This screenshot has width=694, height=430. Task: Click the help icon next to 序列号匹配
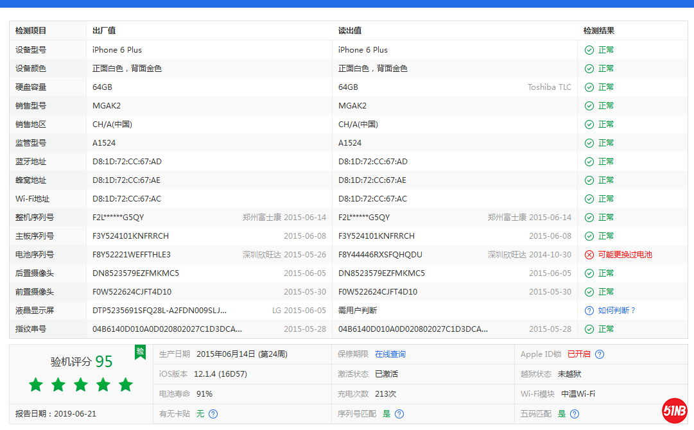399,414
